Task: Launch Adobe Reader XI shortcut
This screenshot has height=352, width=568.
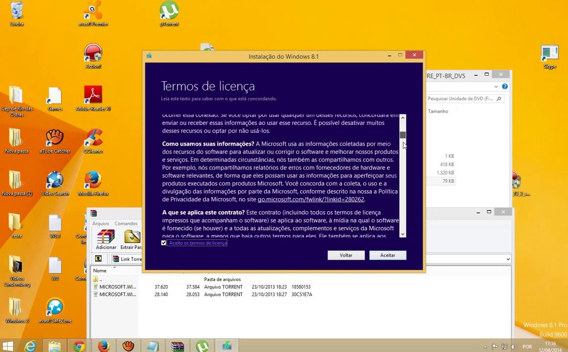Action: point(93,98)
